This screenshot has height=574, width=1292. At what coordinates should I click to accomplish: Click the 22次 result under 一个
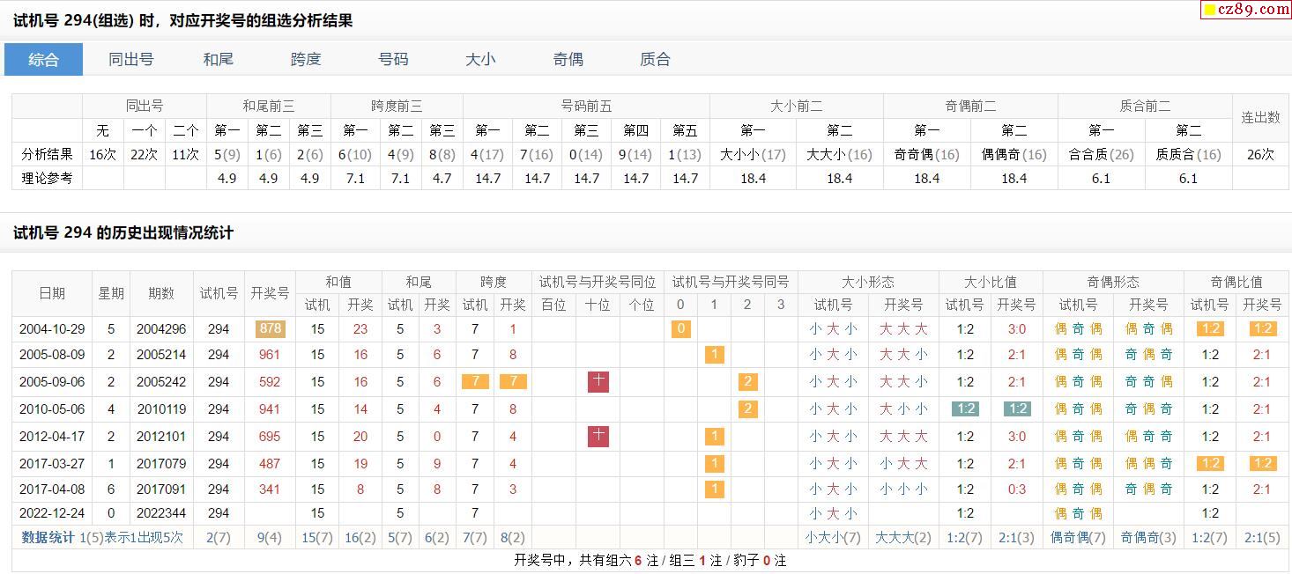[144, 154]
